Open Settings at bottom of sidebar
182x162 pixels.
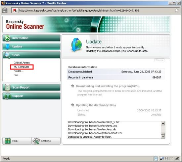(46, 141)
